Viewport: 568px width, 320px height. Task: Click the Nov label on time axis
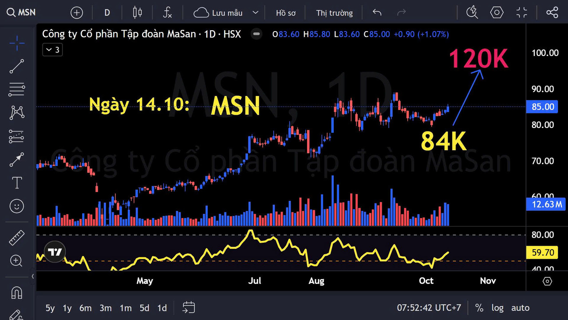pyautogui.click(x=488, y=281)
